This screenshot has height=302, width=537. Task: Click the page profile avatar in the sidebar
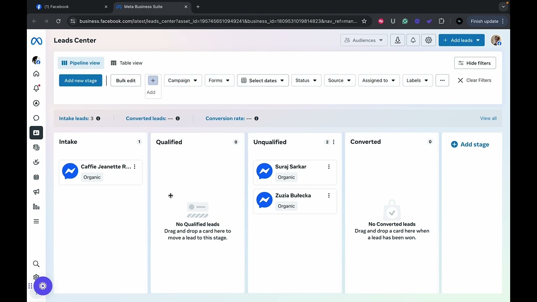(36, 60)
